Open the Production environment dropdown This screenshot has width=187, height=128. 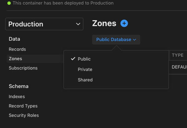44,24
